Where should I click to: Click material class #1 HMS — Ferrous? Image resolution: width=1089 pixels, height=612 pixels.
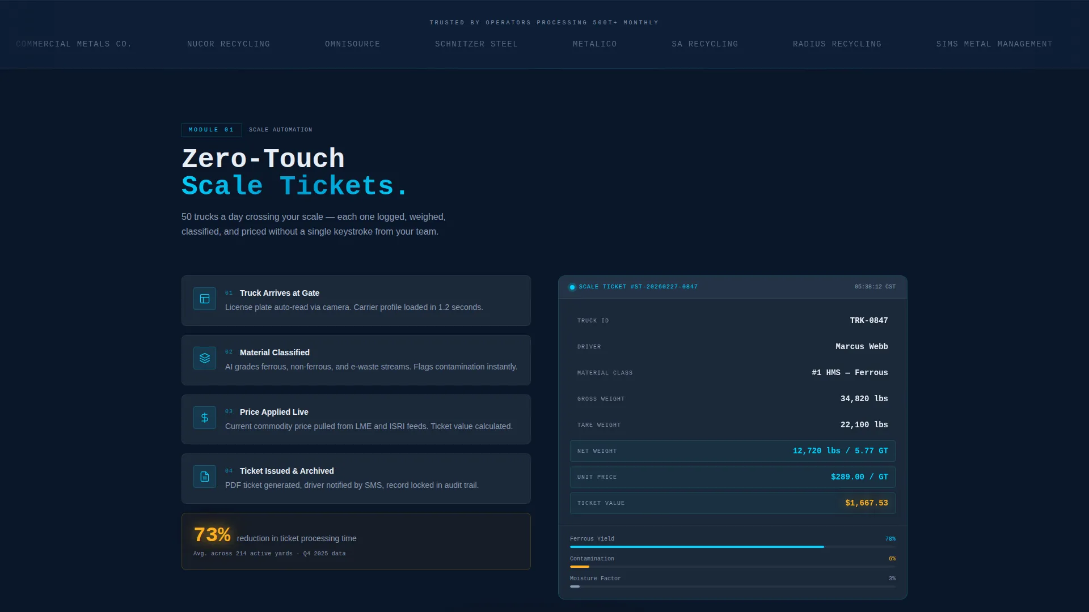pyautogui.click(x=850, y=373)
